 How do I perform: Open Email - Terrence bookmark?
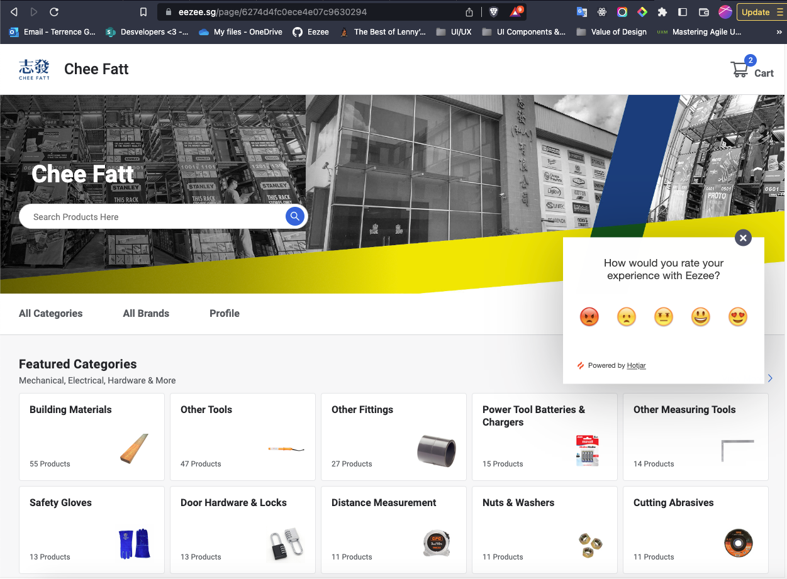pyautogui.click(x=53, y=31)
